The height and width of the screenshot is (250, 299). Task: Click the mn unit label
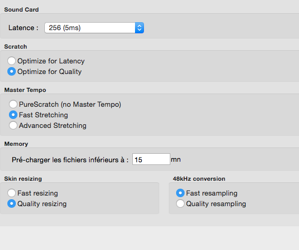coord(176,160)
